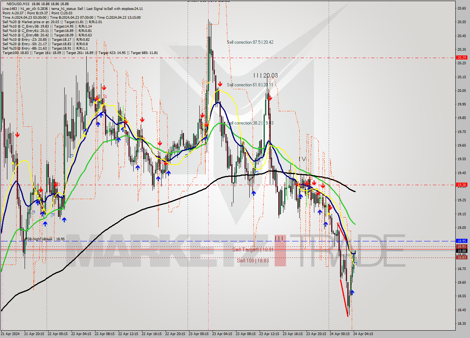The height and width of the screenshot is (338, 470).
Task: Click the 19.55 price axis label
Action: (x=462, y=159)
